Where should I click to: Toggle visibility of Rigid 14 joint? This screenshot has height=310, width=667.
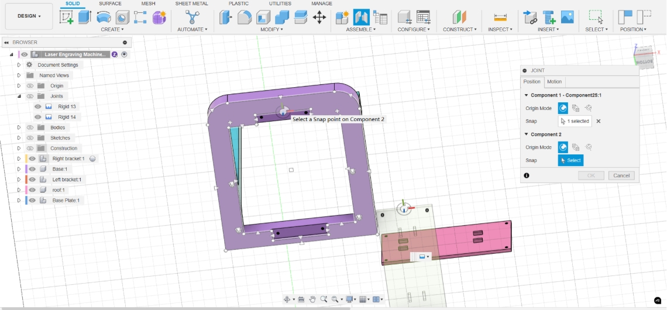[x=38, y=117]
